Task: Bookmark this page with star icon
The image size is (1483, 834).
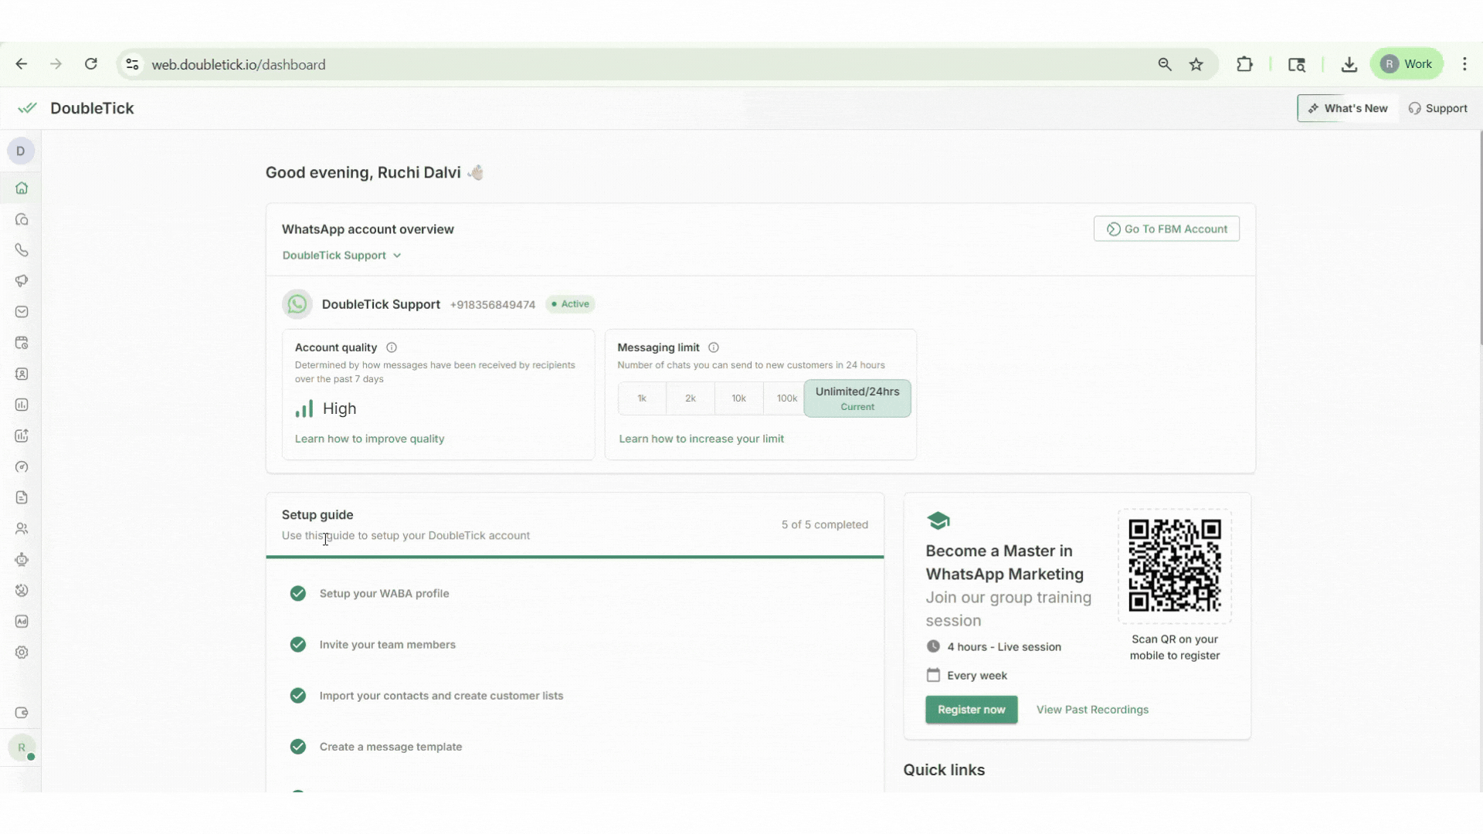Action: [x=1196, y=65]
